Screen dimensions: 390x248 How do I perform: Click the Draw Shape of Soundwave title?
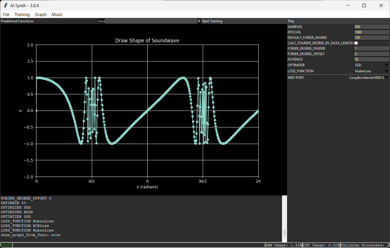point(147,41)
